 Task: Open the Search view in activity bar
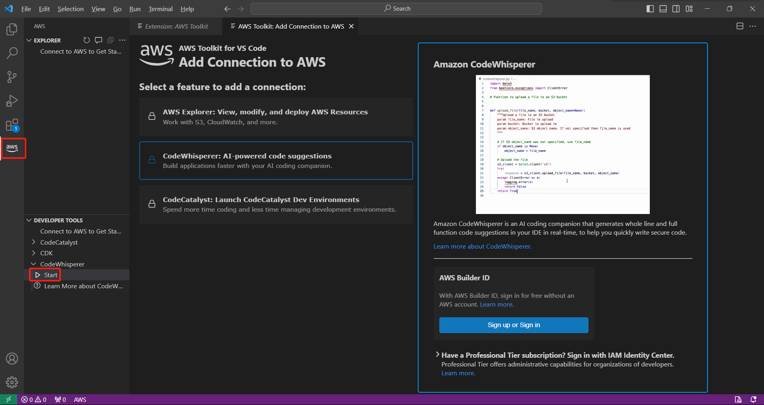[x=12, y=53]
